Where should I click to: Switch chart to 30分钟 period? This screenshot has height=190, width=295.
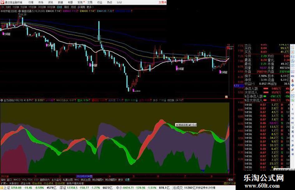[x=42, y=7]
